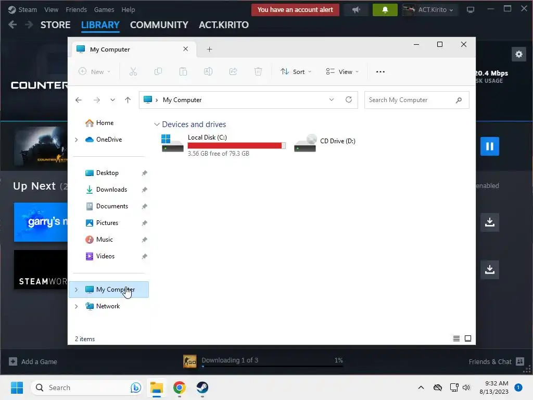
Task: Open the See more ellipsis menu
Action: (x=380, y=72)
